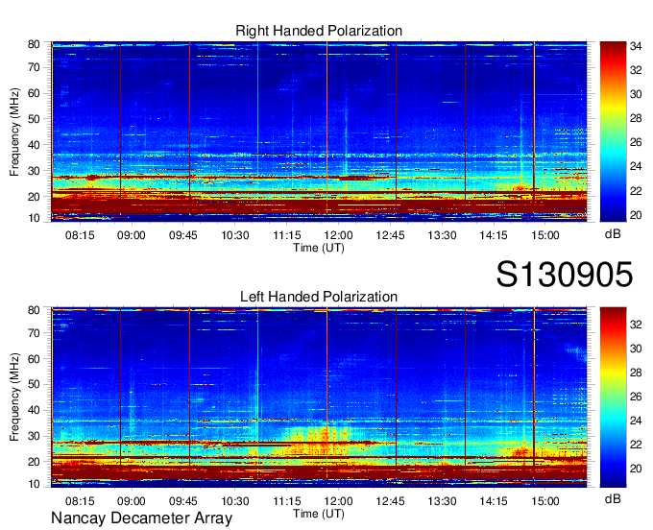Click the 12:45 time tick under the Right Handed plot

pyautogui.click(x=390, y=235)
